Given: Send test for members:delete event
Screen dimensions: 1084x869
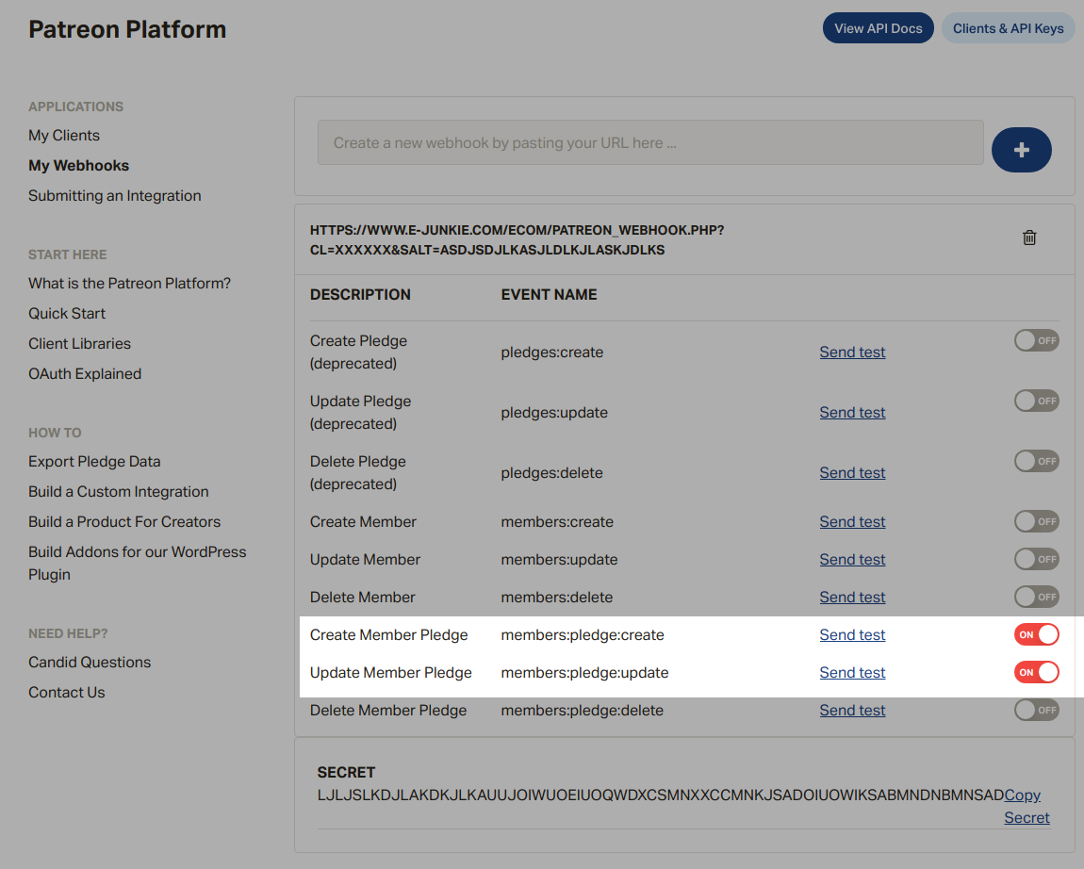Looking at the screenshot, I should tap(852, 598).
